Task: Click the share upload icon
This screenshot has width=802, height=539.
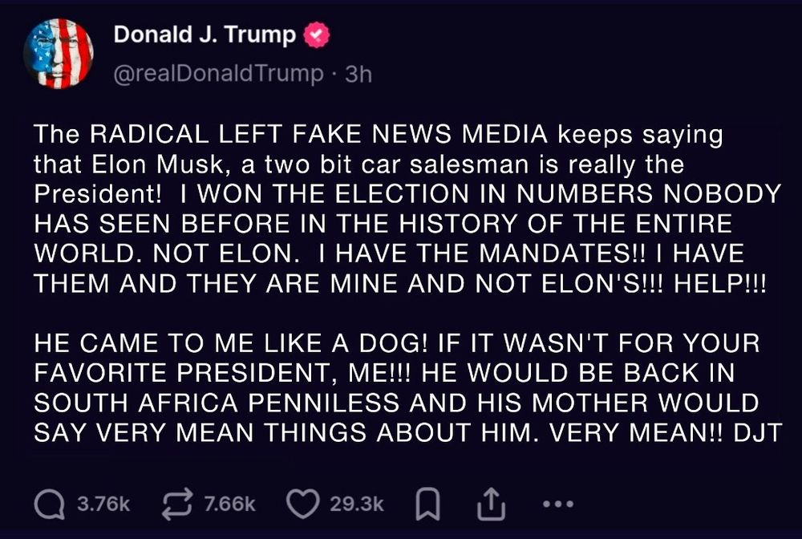Action: point(489,503)
